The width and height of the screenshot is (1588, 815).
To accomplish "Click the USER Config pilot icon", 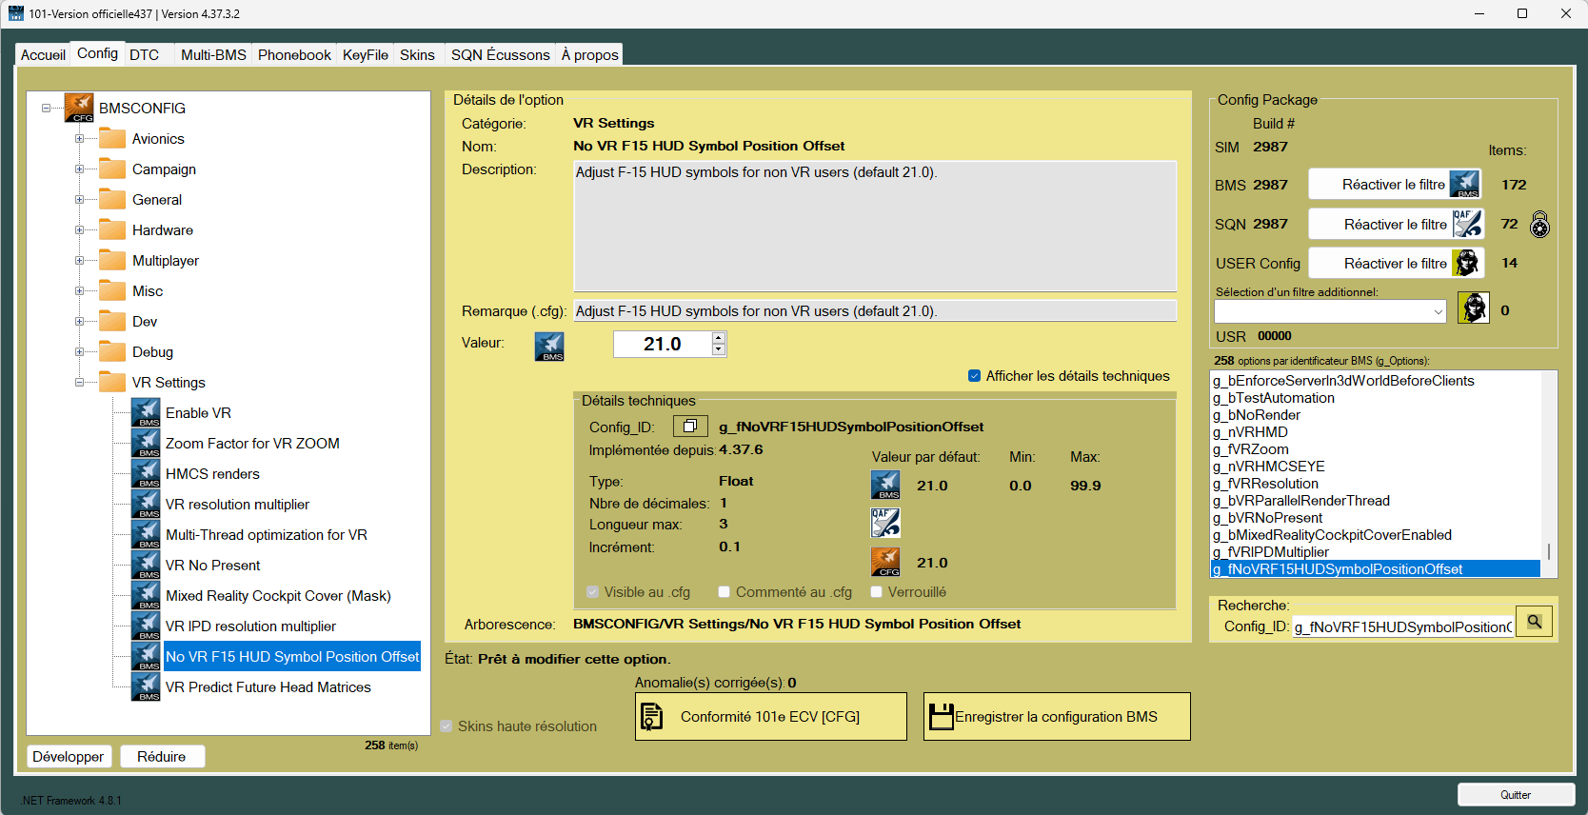I will point(1467,263).
